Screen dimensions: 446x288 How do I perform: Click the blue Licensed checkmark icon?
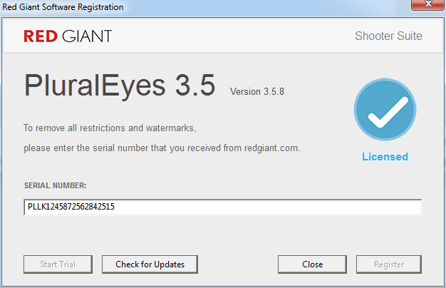pos(385,110)
